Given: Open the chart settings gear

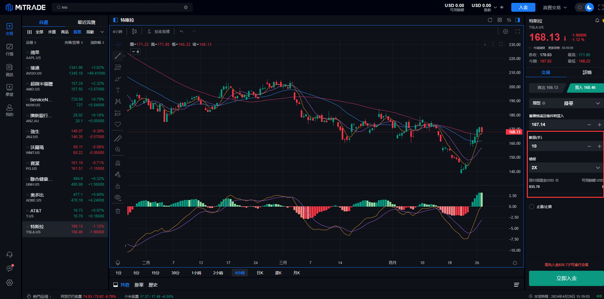Looking at the screenshot, I should [506, 31].
